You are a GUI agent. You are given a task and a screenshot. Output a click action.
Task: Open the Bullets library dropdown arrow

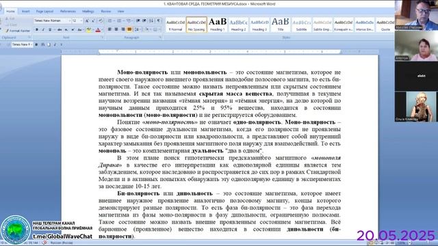tap(114, 20)
